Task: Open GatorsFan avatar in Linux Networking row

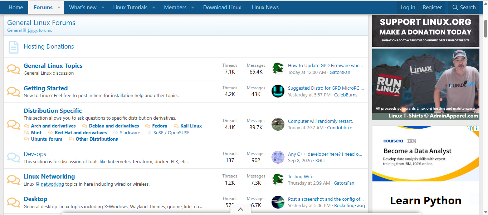Action: (x=278, y=179)
